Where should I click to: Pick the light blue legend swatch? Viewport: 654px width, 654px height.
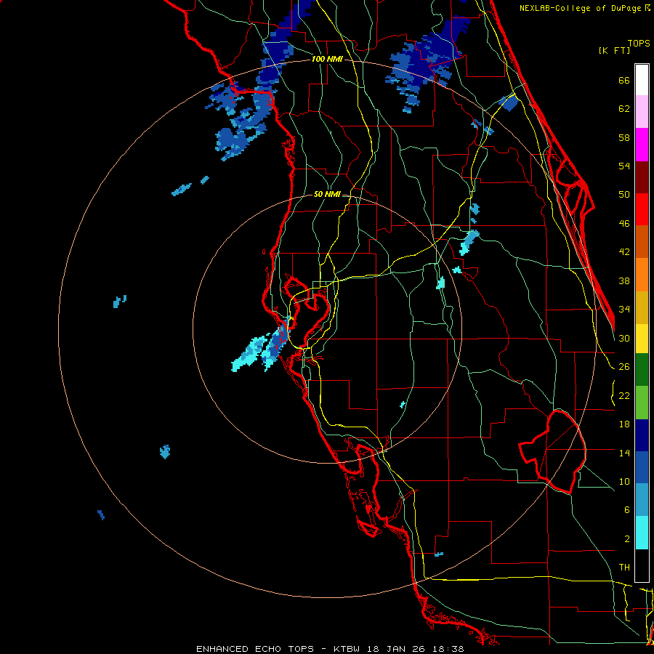642,500
